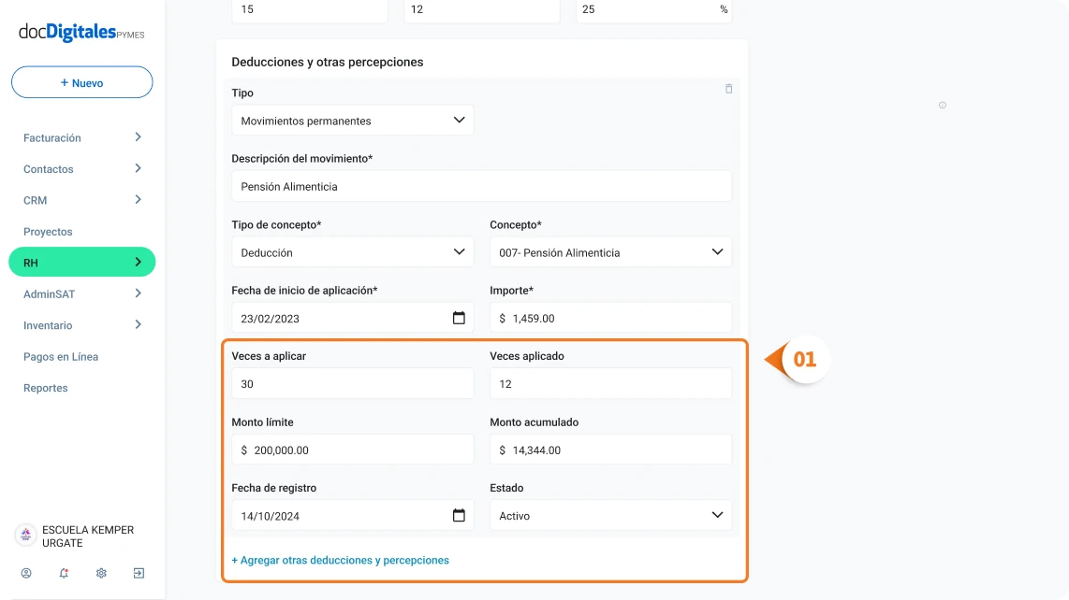The width and height of the screenshot is (1069, 600).
Task: Open notifications bell icon
Action: [64, 574]
